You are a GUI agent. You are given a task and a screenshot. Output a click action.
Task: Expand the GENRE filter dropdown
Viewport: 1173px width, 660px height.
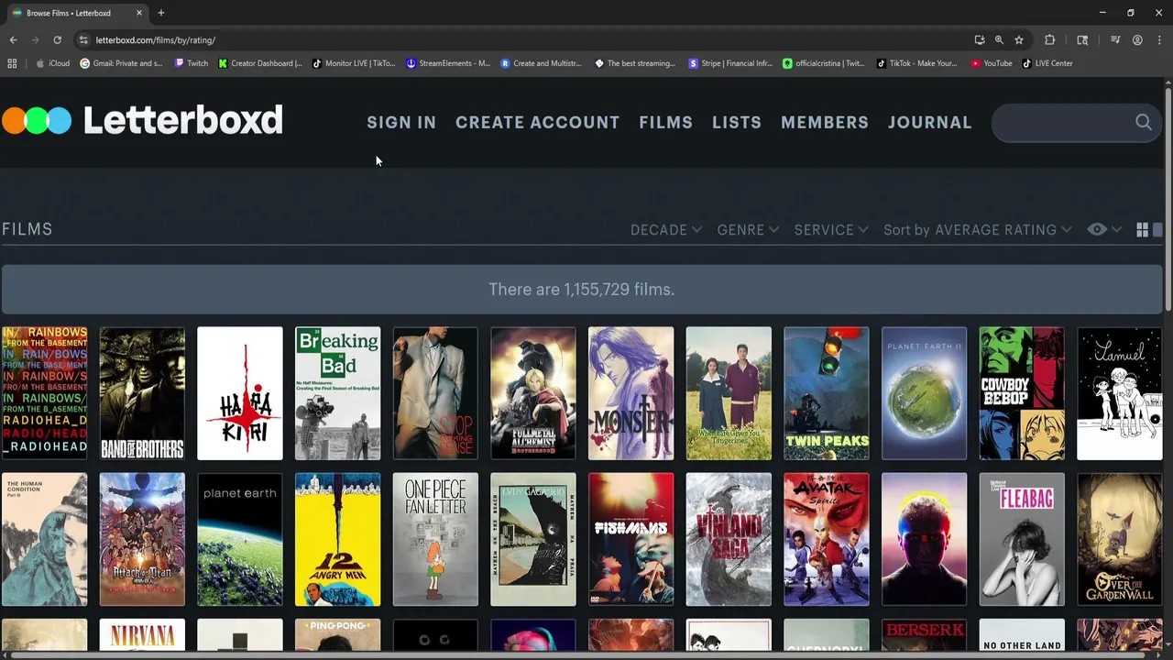[x=748, y=230]
